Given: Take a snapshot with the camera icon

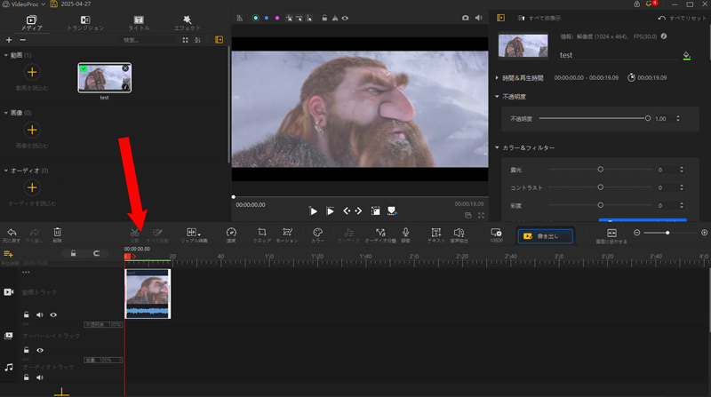Looking at the screenshot, I should point(465,18).
